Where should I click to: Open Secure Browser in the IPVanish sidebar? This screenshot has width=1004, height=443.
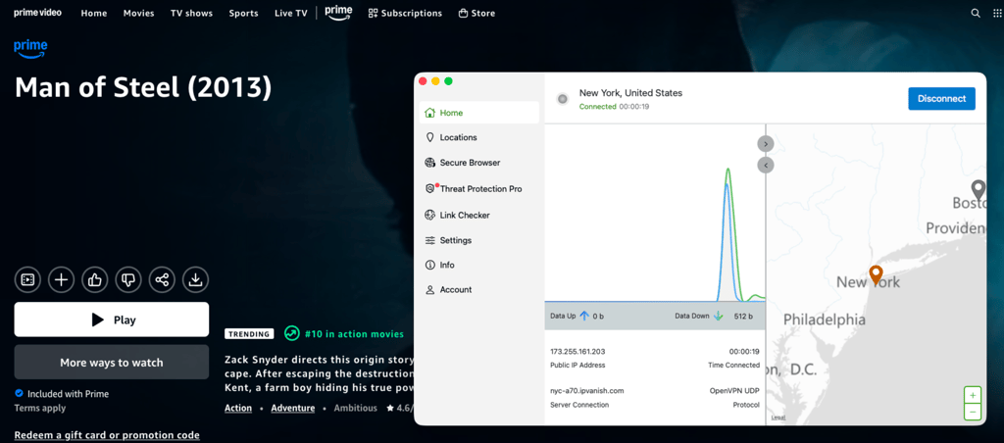(478, 163)
